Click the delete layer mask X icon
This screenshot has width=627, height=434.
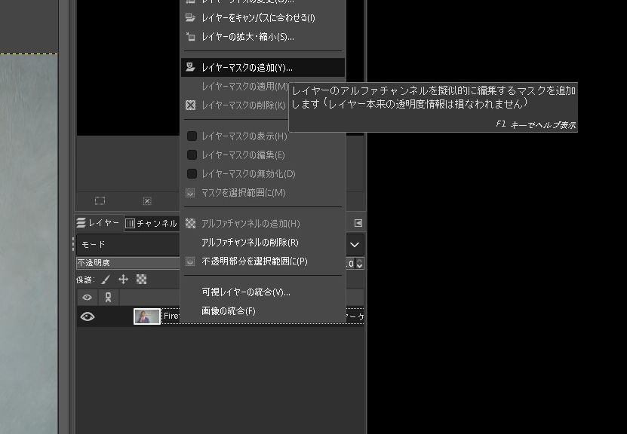pyautogui.click(x=190, y=105)
